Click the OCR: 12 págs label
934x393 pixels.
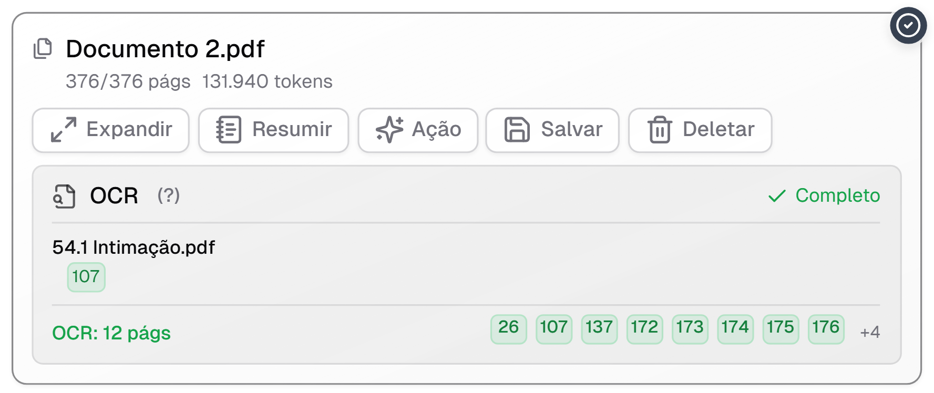[x=111, y=333]
